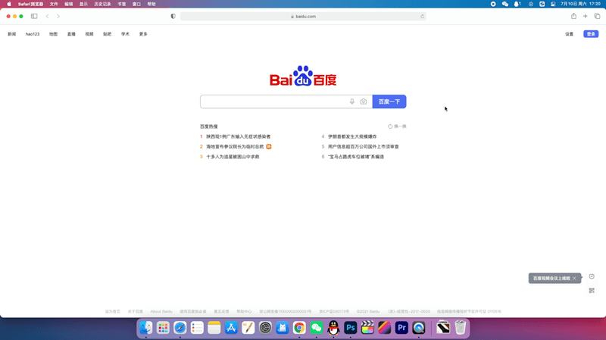Viewport: 606px width, 340px height.
Task: Open the privacy report shield icon
Action: pyautogui.click(x=173, y=16)
